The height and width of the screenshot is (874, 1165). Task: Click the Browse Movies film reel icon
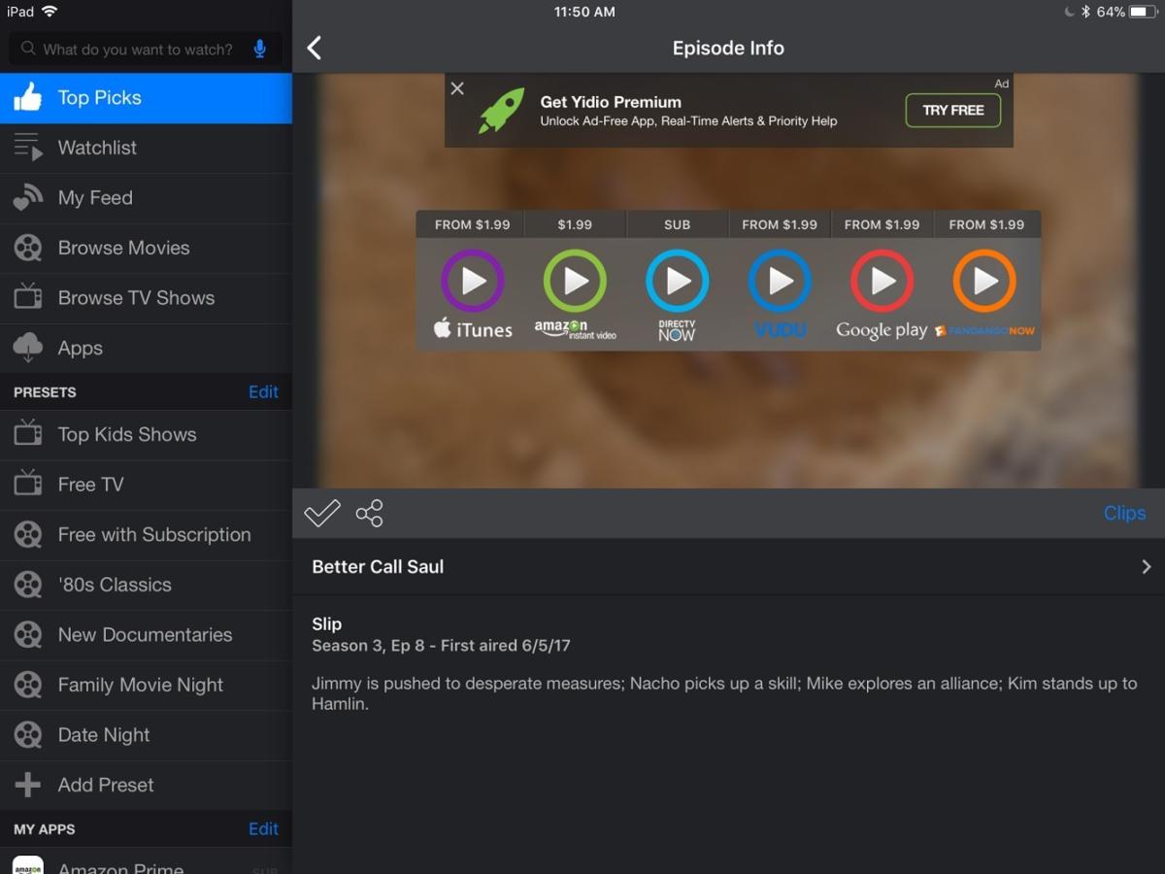(28, 249)
